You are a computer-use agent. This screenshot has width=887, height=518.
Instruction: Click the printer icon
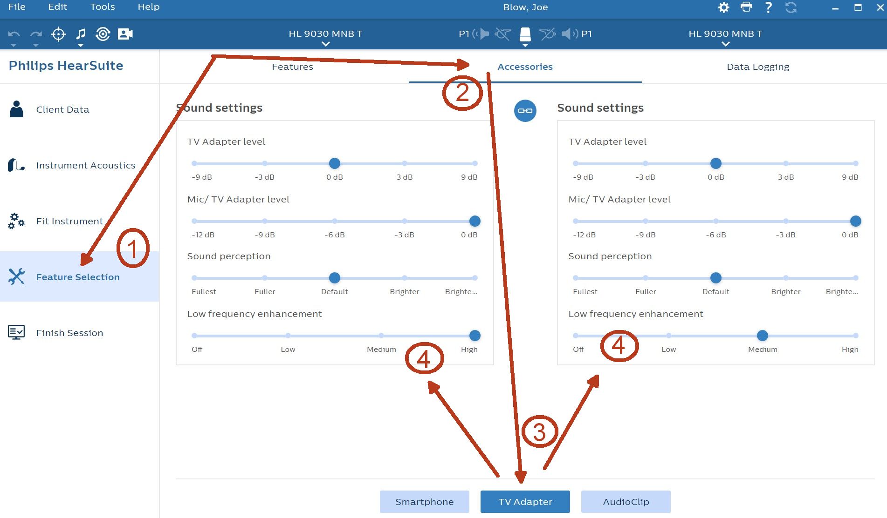coord(746,7)
